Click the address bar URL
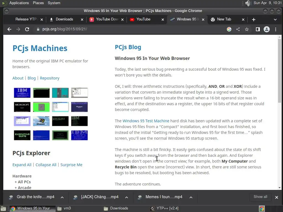This screenshot has height=212, width=283. (x=65, y=29)
